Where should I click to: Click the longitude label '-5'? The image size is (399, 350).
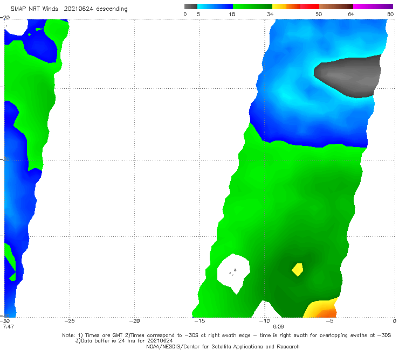(x=329, y=321)
